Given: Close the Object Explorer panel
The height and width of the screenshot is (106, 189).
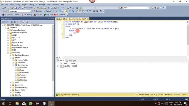Looking at the screenshot, I should tap(53, 19).
